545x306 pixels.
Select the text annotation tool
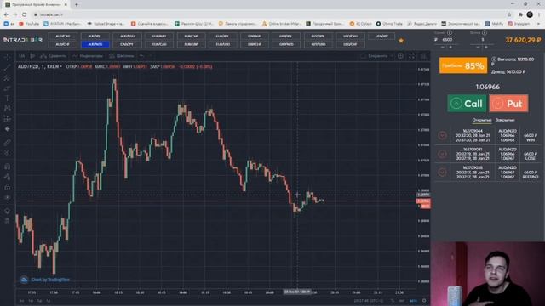[7, 99]
